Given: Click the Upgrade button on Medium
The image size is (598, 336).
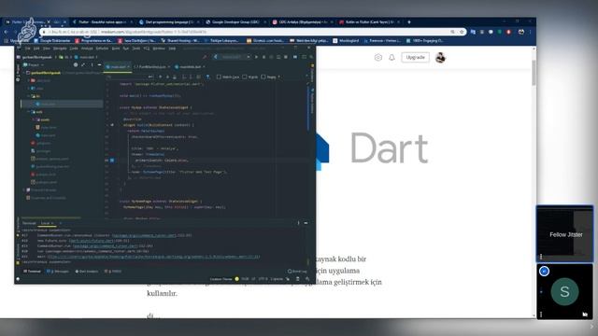Looking at the screenshot, I should tap(415, 58).
